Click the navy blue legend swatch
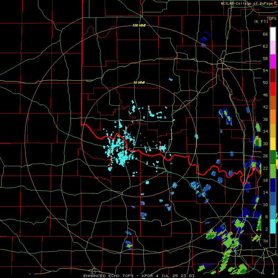278x278 pixels. tap(273, 185)
